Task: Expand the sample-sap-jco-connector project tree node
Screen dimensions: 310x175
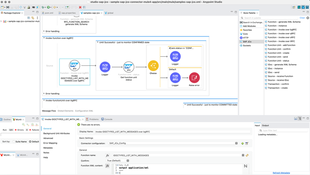Action: point(1,21)
